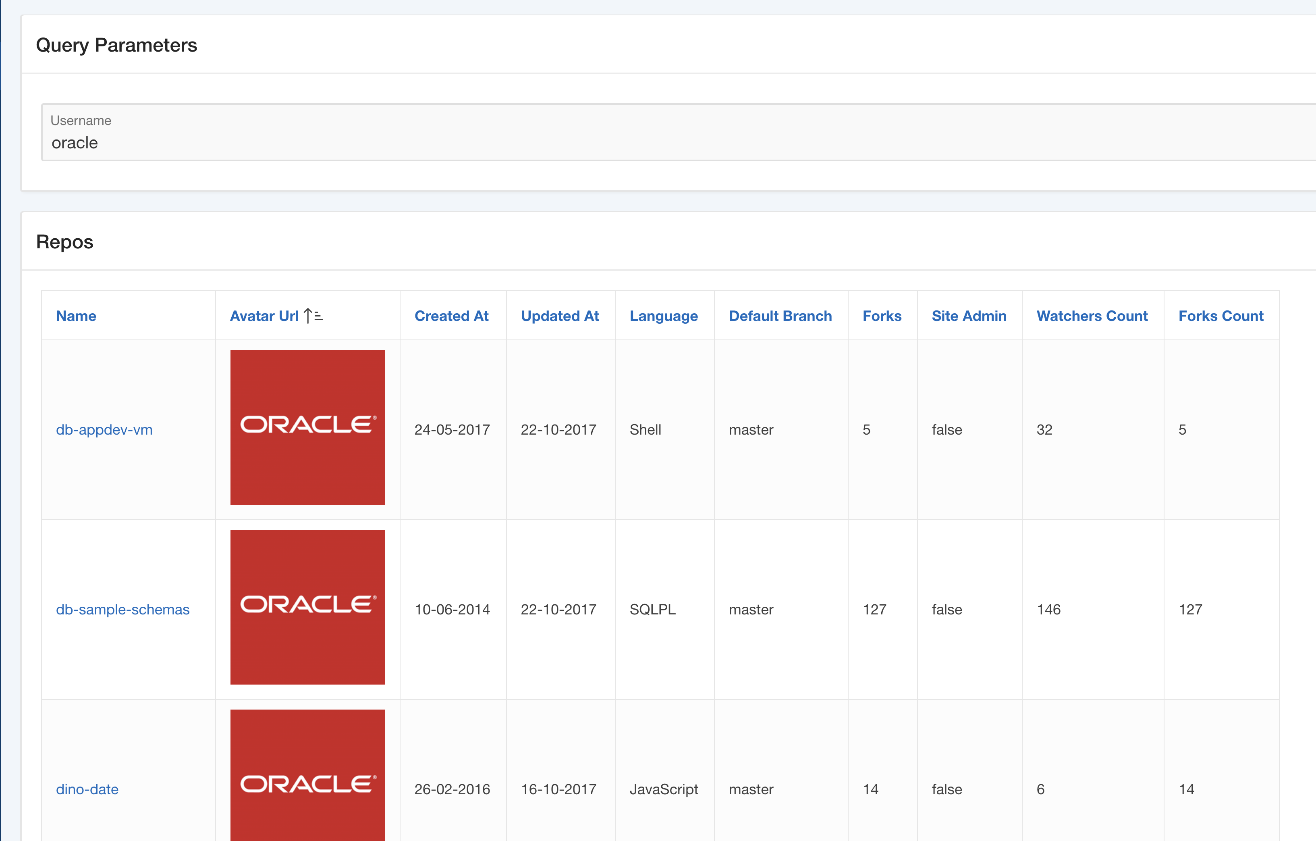Viewport: 1316px width, 841px height.
Task: Click the Default Branch column header
Action: [780, 316]
